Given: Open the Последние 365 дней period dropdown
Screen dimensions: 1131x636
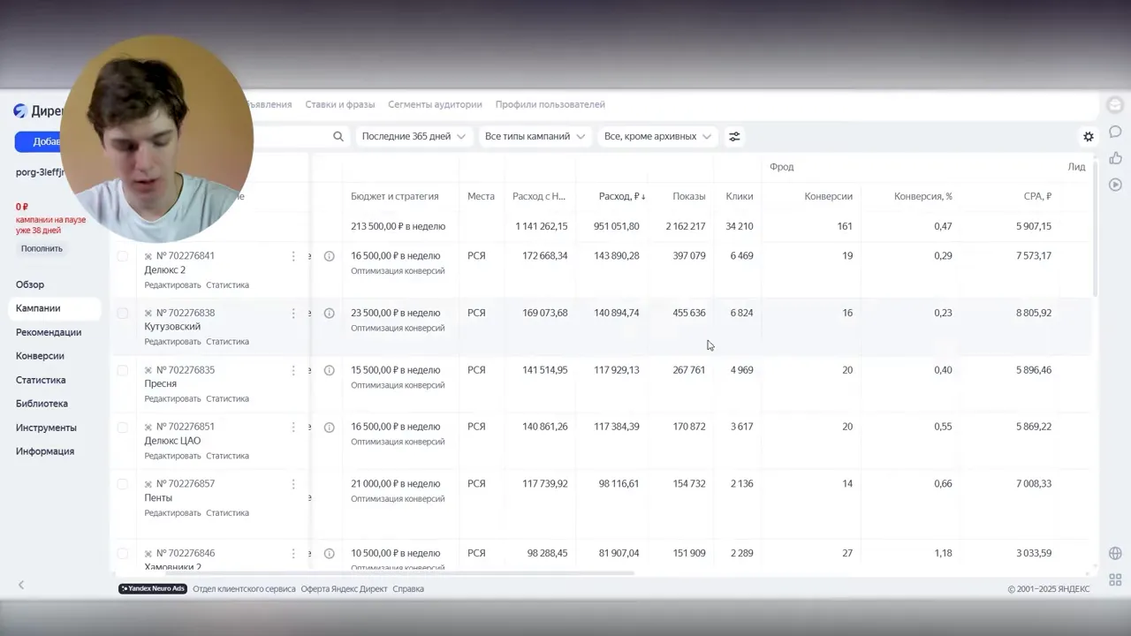Looking at the screenshot, I should [x=414, y=137].
